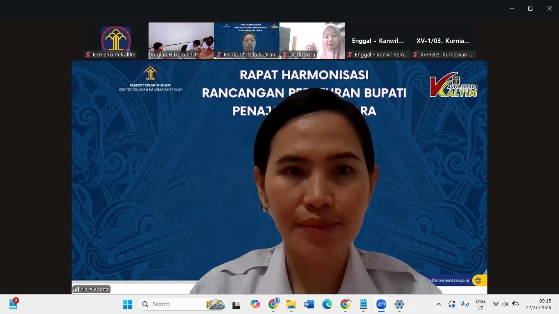The image size is (559, 314).
Task: Open the Notepad app in the taskbar
Action: coord(363,305)
